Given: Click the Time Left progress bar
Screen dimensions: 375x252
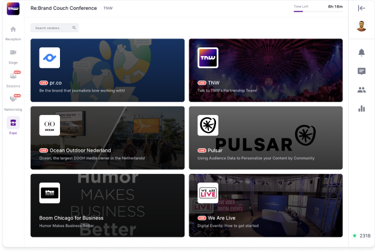Looking at the screenshot, I should pos(318,11).
